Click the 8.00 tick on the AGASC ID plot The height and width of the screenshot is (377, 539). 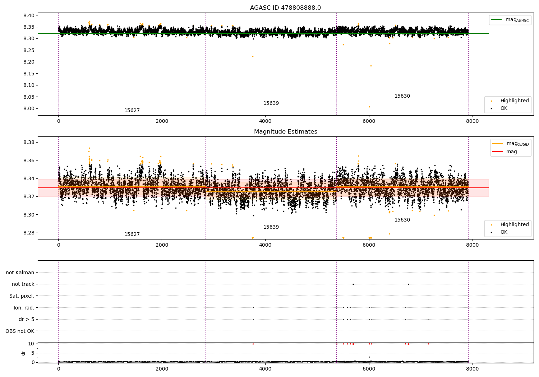point(29,109)
